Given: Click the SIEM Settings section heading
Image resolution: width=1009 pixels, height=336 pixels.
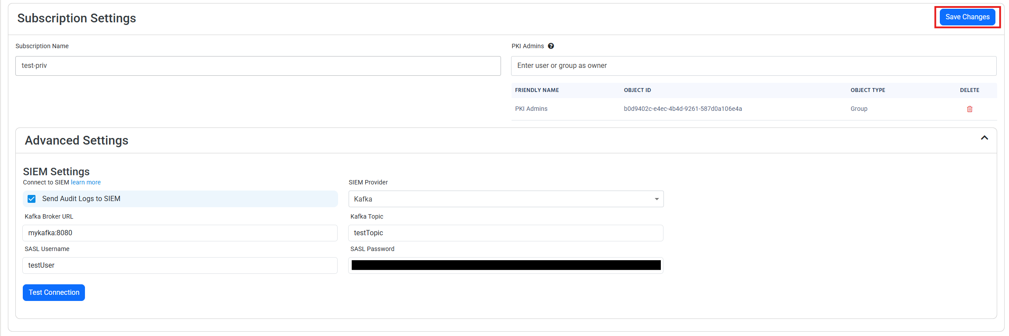Looking at the screenshot, I should (x=56, y=171).
